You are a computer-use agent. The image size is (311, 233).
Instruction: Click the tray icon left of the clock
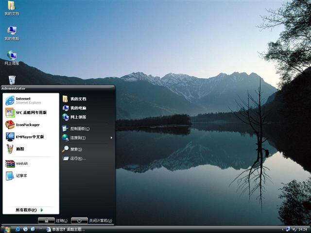[294, 230]
